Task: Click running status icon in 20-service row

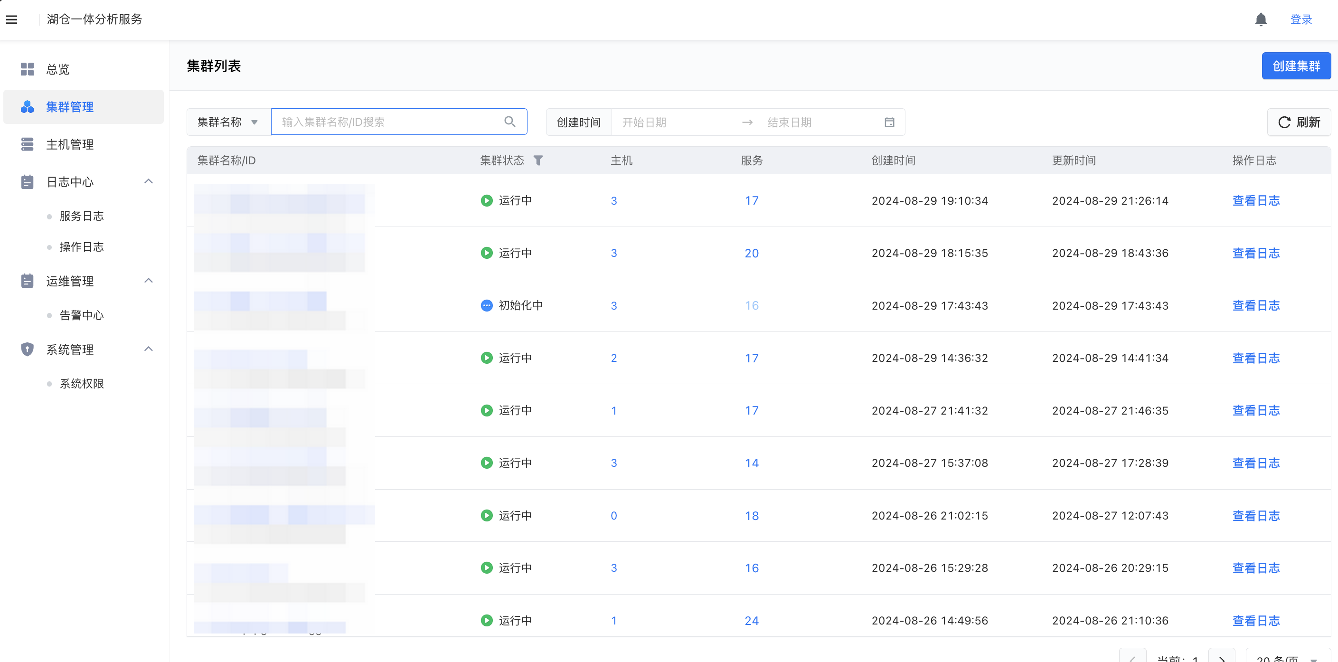Action: pyautogui.click(x=486, y=253)
